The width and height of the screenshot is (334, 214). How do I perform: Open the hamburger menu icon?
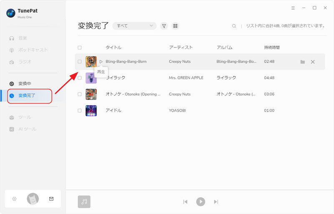pos(293,8)
